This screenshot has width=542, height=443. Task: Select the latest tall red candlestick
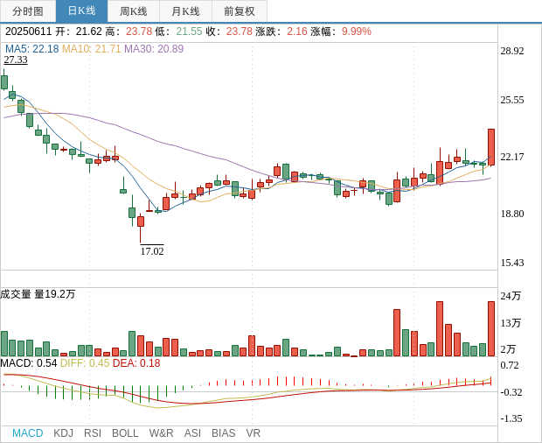[491, 146]
